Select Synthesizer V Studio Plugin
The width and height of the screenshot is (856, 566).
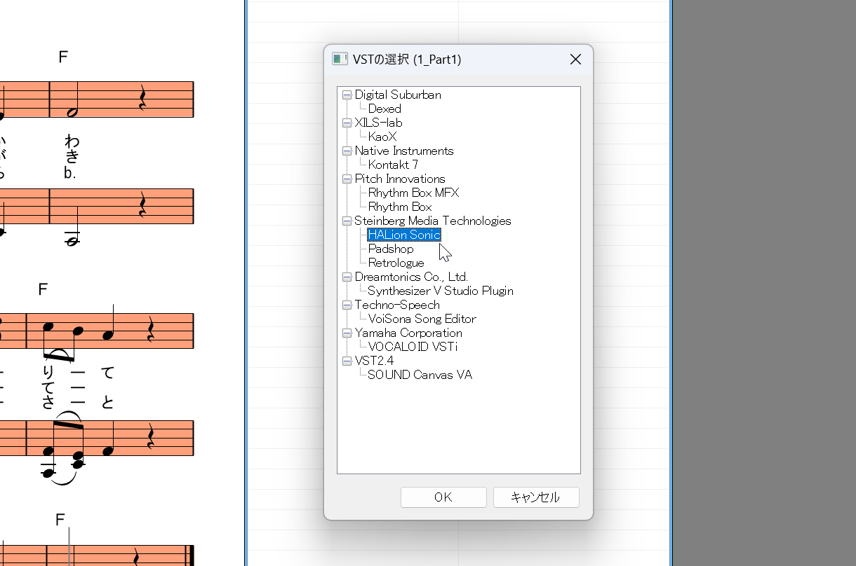[x=441, y=291]
